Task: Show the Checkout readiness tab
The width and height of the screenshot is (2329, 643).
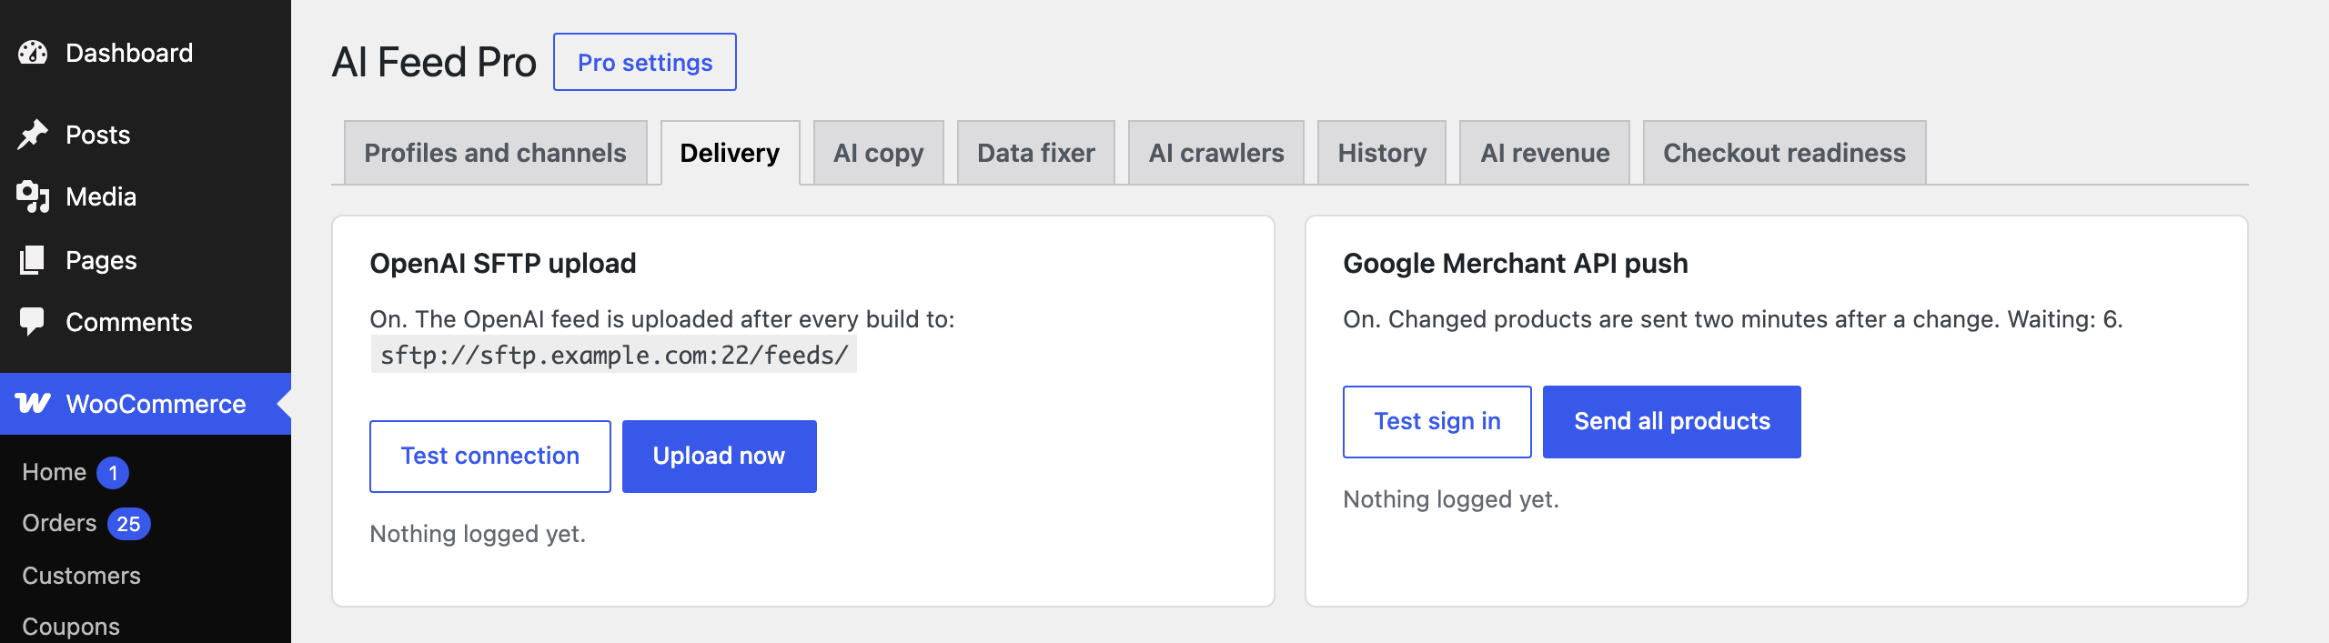Action: coord(1785,153)
